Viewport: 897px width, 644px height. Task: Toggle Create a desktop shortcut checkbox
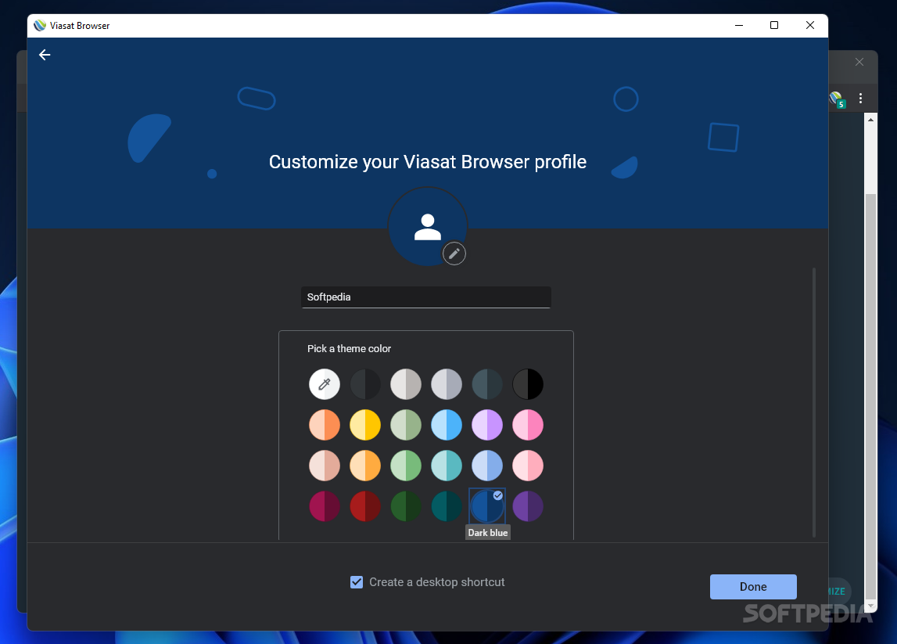click(x=357, y=582)
